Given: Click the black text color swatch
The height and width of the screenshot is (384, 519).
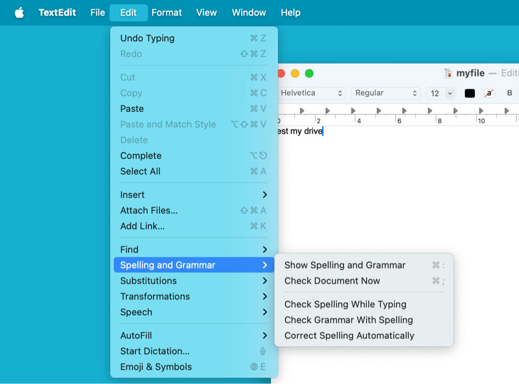Looking at the screenshot, I should tap(470, 93).
